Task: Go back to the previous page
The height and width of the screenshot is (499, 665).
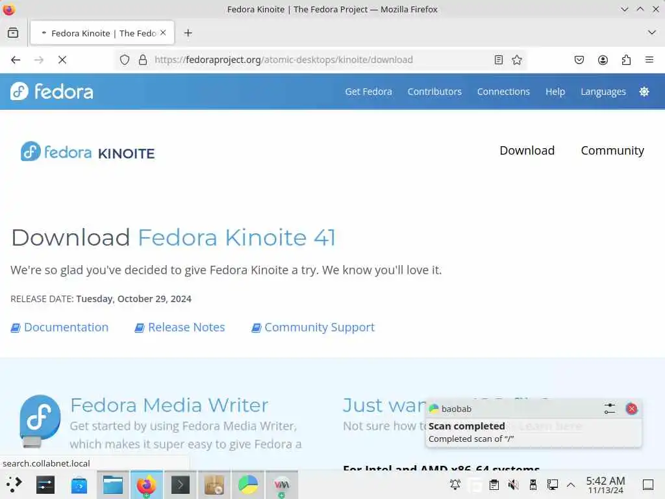Action: 16,60
